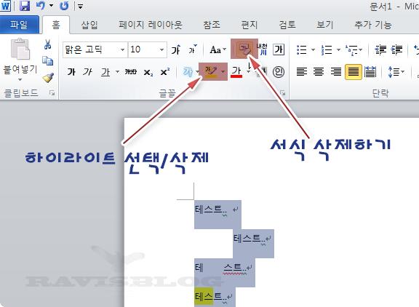Activate the Format Painter brush

(48, 78)
